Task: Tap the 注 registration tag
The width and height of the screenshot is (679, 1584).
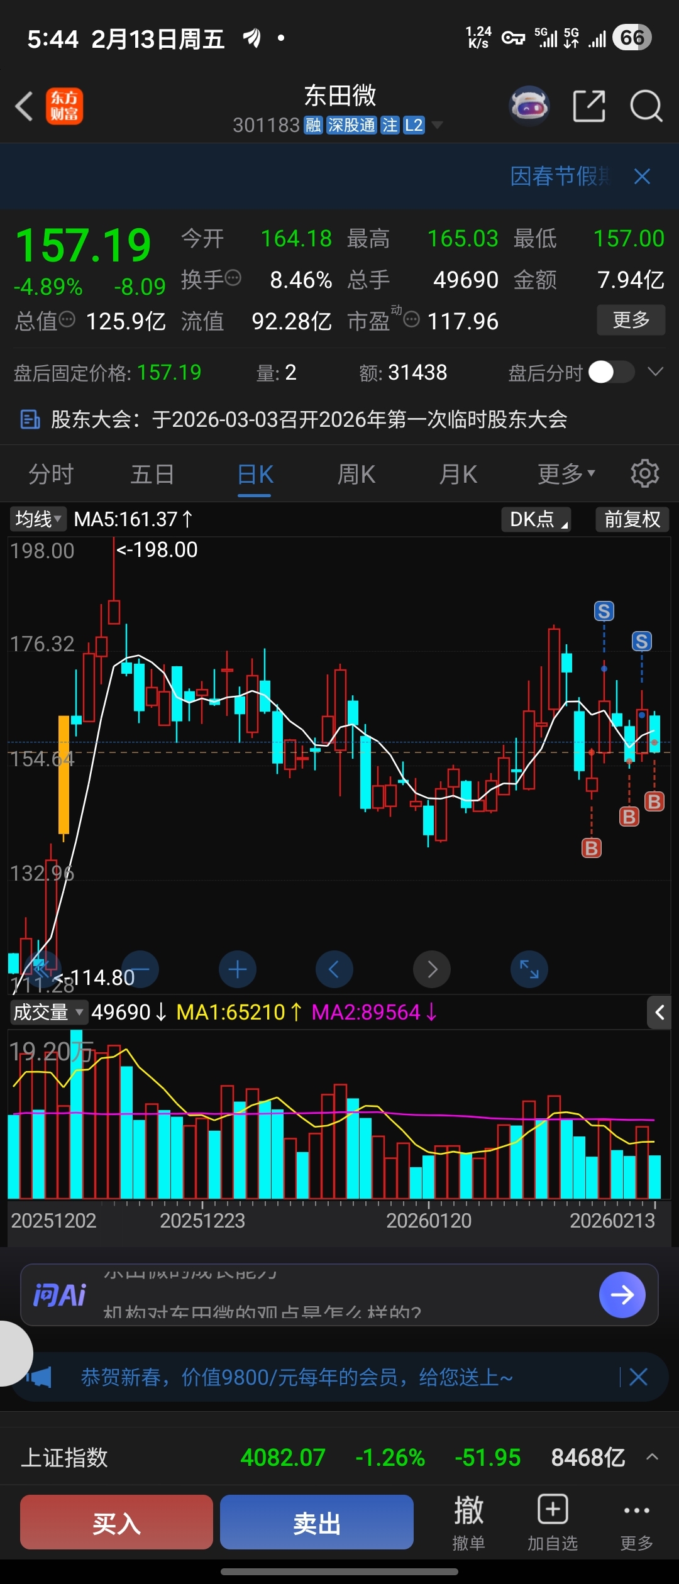Action: click(x=390, y=125)
